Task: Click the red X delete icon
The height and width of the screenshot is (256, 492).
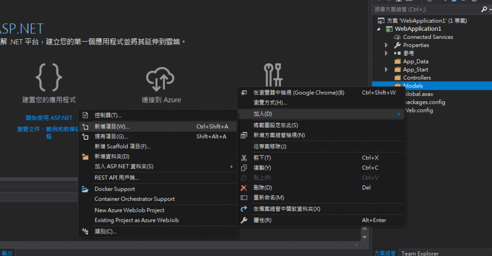Action: 244,188
